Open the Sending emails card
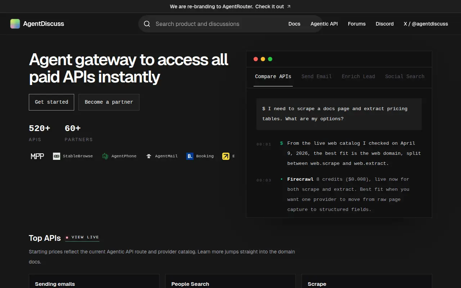Screen dimensions: 461x288 click(94, 281)
